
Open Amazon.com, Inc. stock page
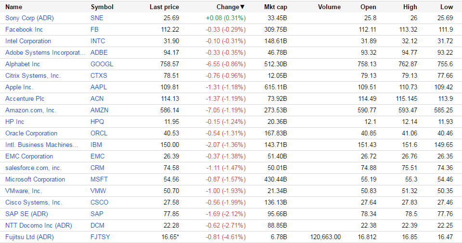pos(31,110)
